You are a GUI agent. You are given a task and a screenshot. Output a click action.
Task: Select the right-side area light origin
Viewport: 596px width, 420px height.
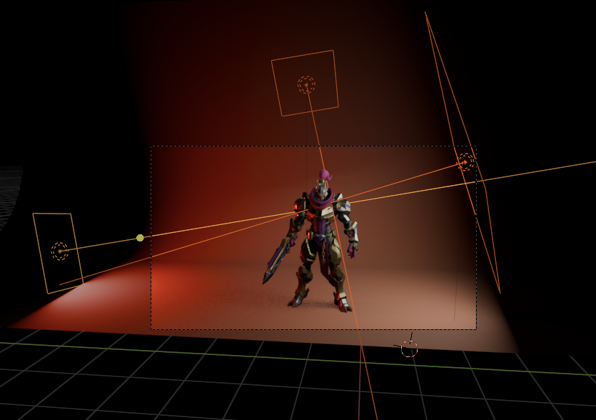(x=465, y=162)
